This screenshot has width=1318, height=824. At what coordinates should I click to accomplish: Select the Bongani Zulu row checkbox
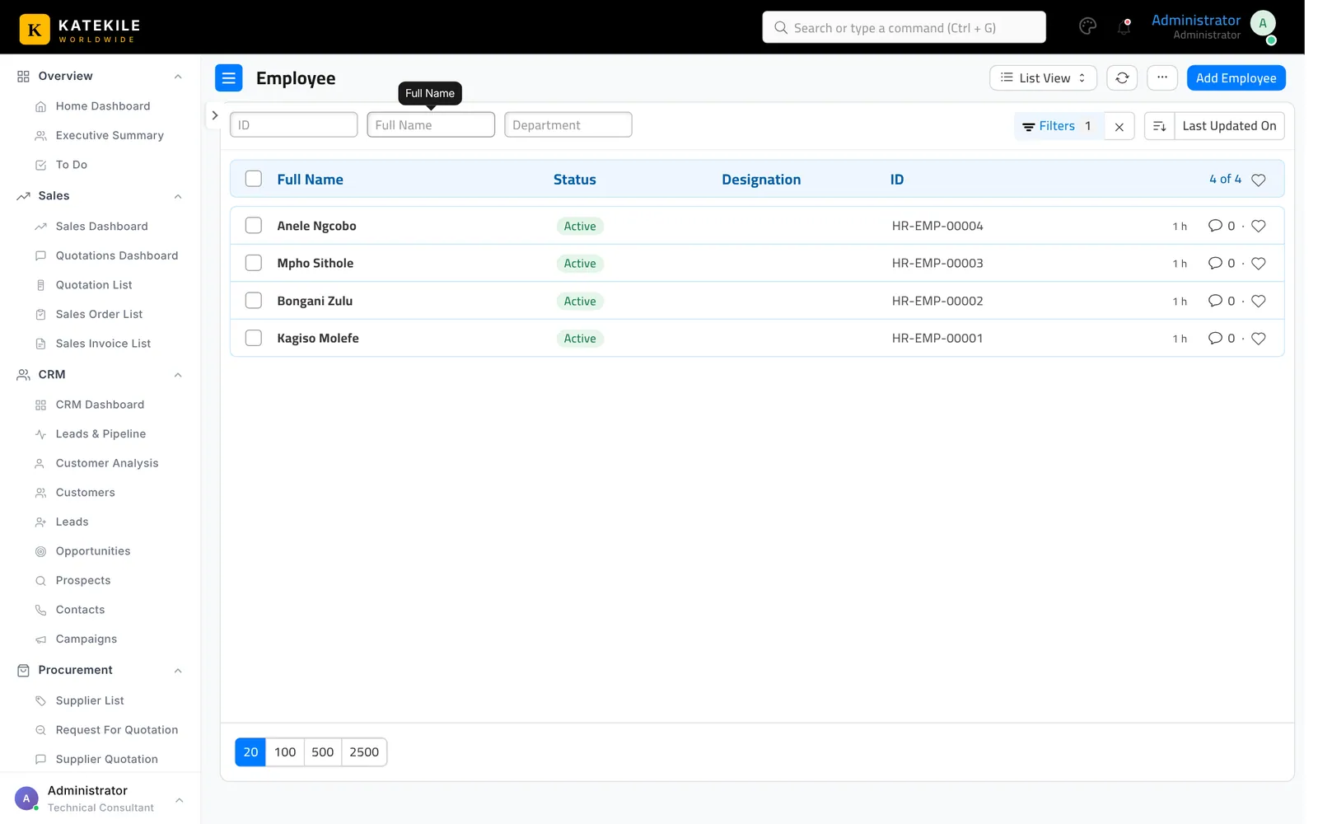point(254,301)
